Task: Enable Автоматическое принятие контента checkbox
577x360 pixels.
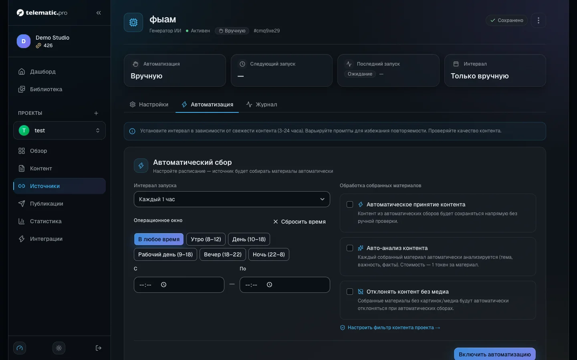Action: pos(350,204)
